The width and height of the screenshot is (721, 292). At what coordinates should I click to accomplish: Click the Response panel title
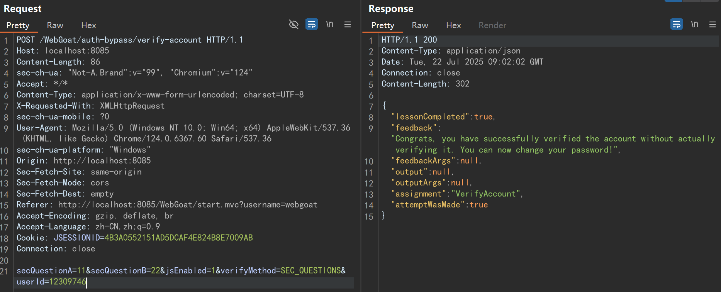391,8
